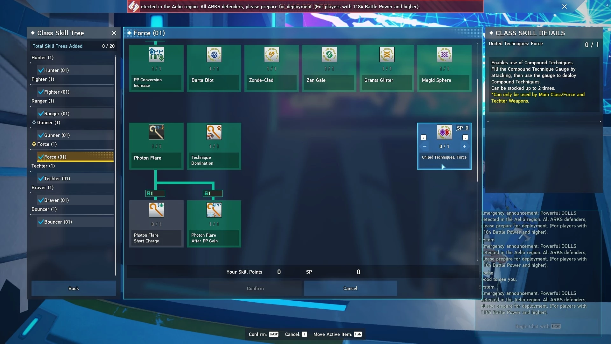The image size is (611, 344).
Task: Toggle the Ranger (01) skill tree checkmark
Action: 41,113
